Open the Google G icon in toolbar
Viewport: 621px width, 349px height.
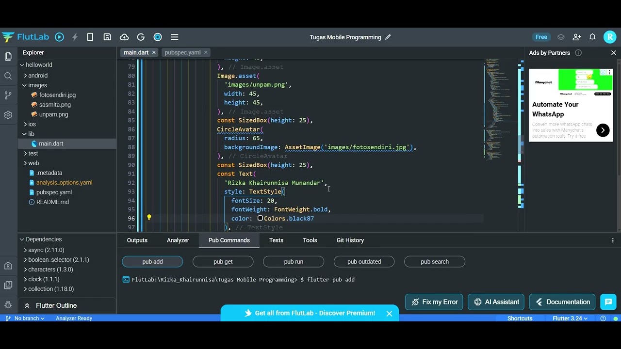(x=141, y=37)
